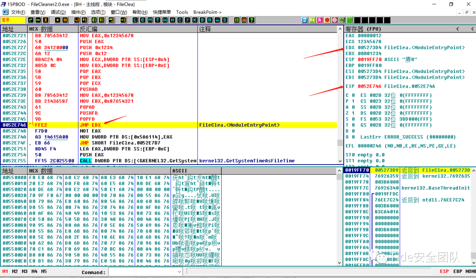Switch to memory window M5
The width and height of the screenshot is (476, 278).
pos(44,271)
